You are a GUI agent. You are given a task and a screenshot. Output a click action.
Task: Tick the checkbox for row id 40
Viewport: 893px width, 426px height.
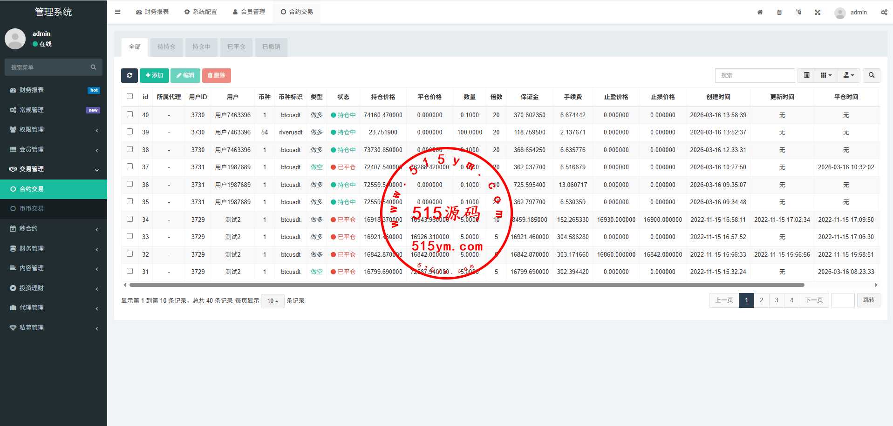[130, 114]
